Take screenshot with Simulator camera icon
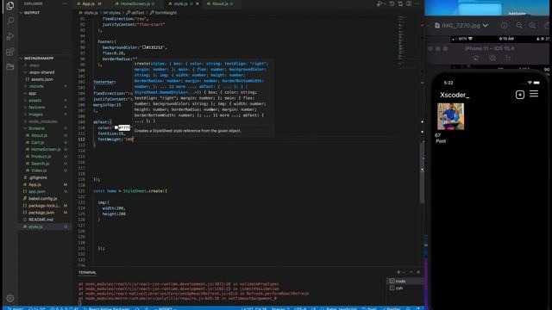552x310 pixels. [x=492, y=58]
